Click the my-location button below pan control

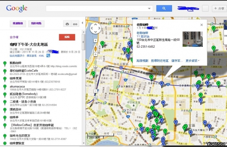click(95, 41)
